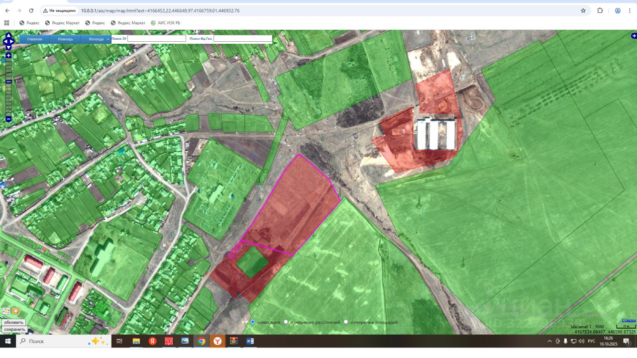Show hidden system tray icons
Screen dimensions: 637x358
[549, 341]
